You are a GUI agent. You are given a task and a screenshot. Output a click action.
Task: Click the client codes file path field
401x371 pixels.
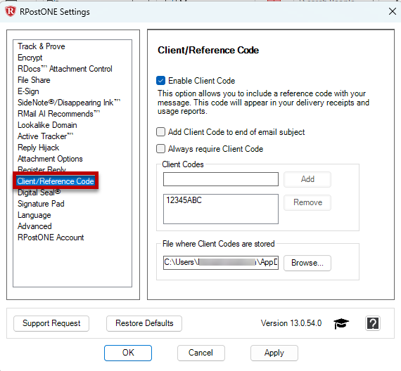(221, 263)
